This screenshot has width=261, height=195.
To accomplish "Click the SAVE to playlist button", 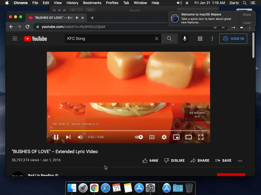I will click(x=223, y=160).
